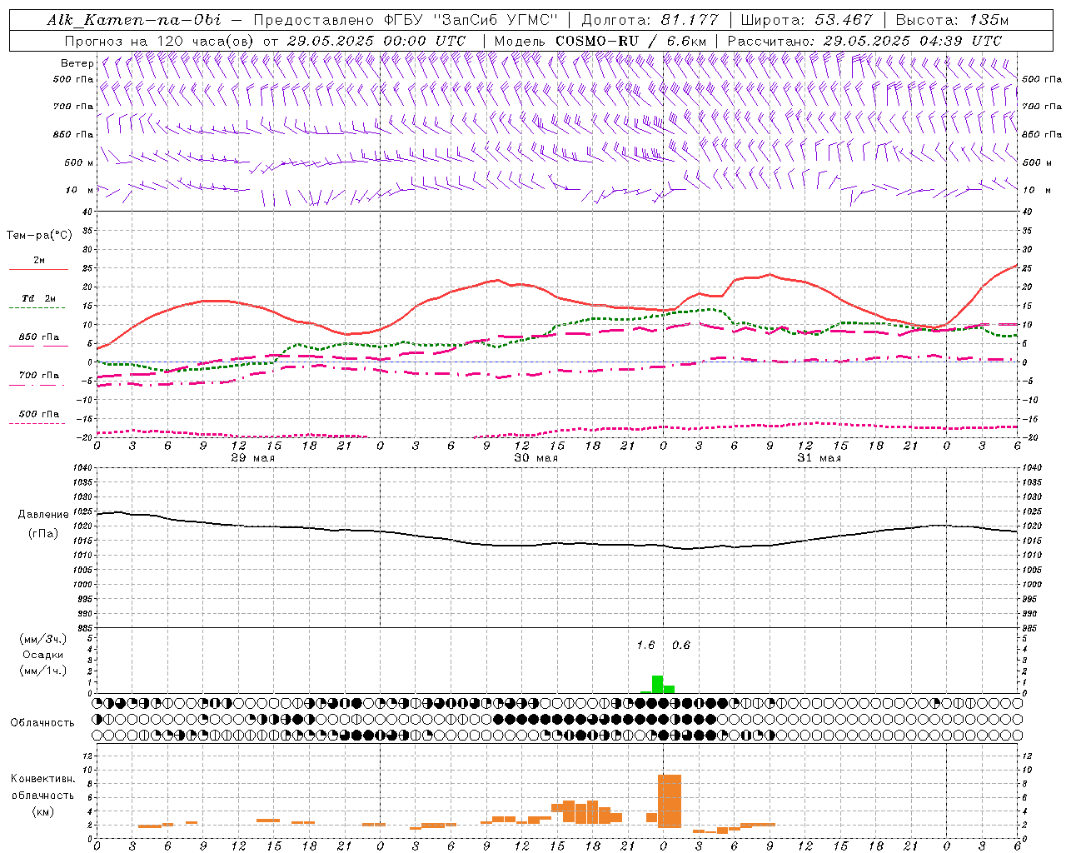Click the 1040 top value on the left pressure axis

tap(82, 468)
